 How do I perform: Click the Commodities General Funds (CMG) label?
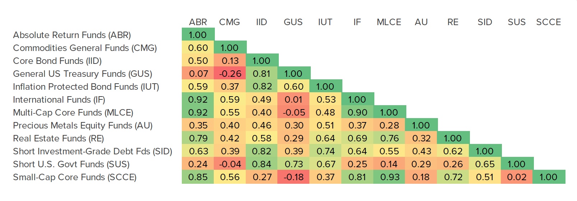[85, 48]
